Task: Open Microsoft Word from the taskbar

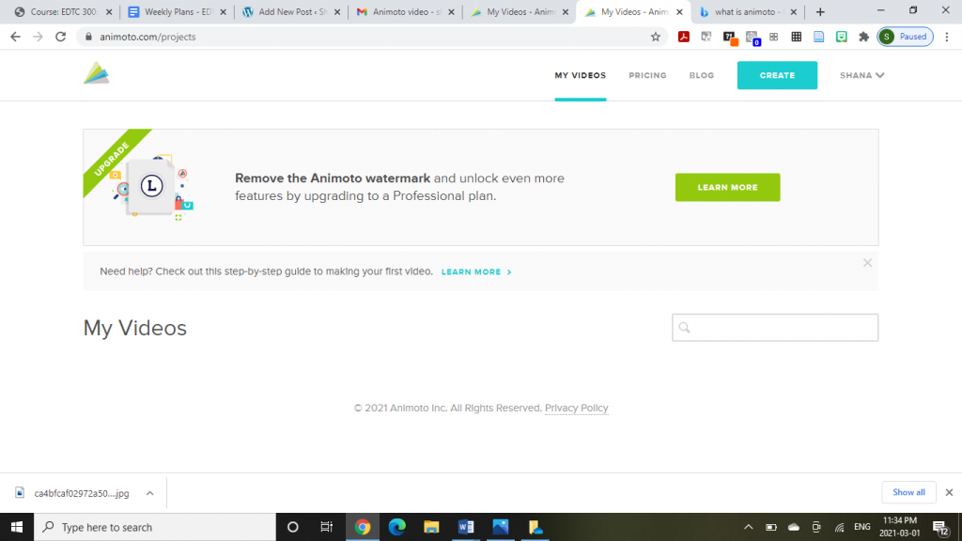Action: (466, 527)
